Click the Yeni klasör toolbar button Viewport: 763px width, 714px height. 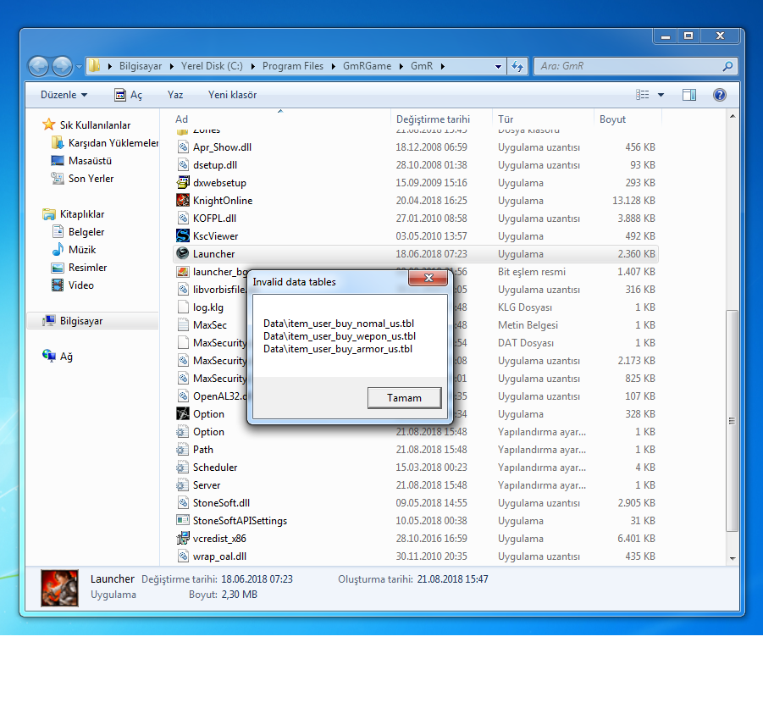[232, 95]
